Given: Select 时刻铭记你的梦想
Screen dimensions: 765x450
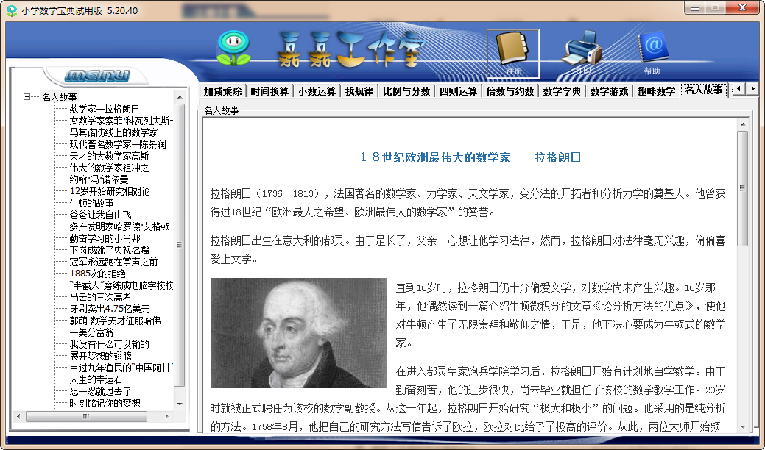Looking at the screenshot, I should (x=105, y=403).
